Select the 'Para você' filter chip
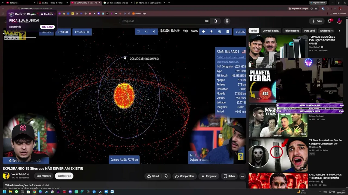This screenshot has width=348, height=195. pyautogui.click(x=310, y=31)
